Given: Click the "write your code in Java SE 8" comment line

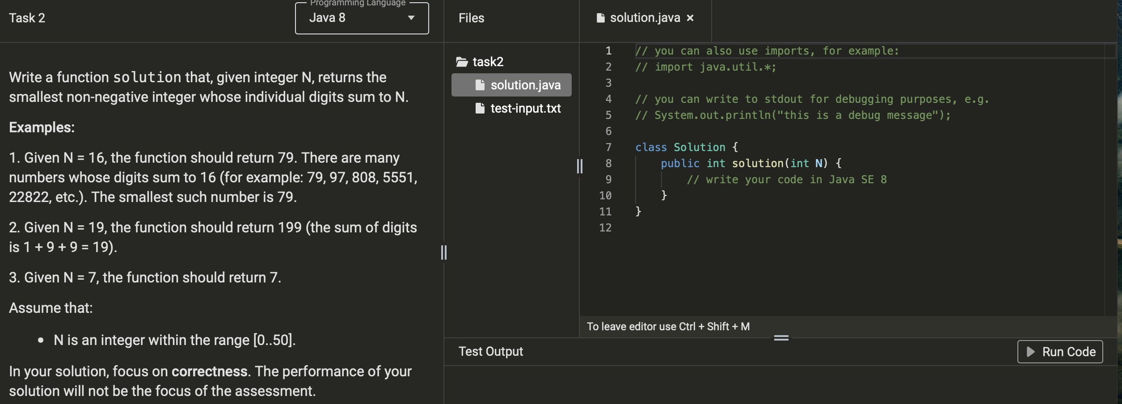Looking at the screenshot, I should (x=787, y=180).
